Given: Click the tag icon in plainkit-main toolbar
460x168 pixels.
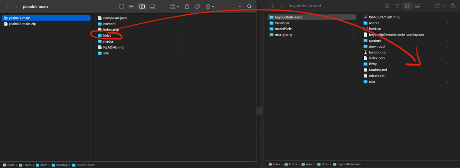Looking at the screenshot, I should coord(197,6).
